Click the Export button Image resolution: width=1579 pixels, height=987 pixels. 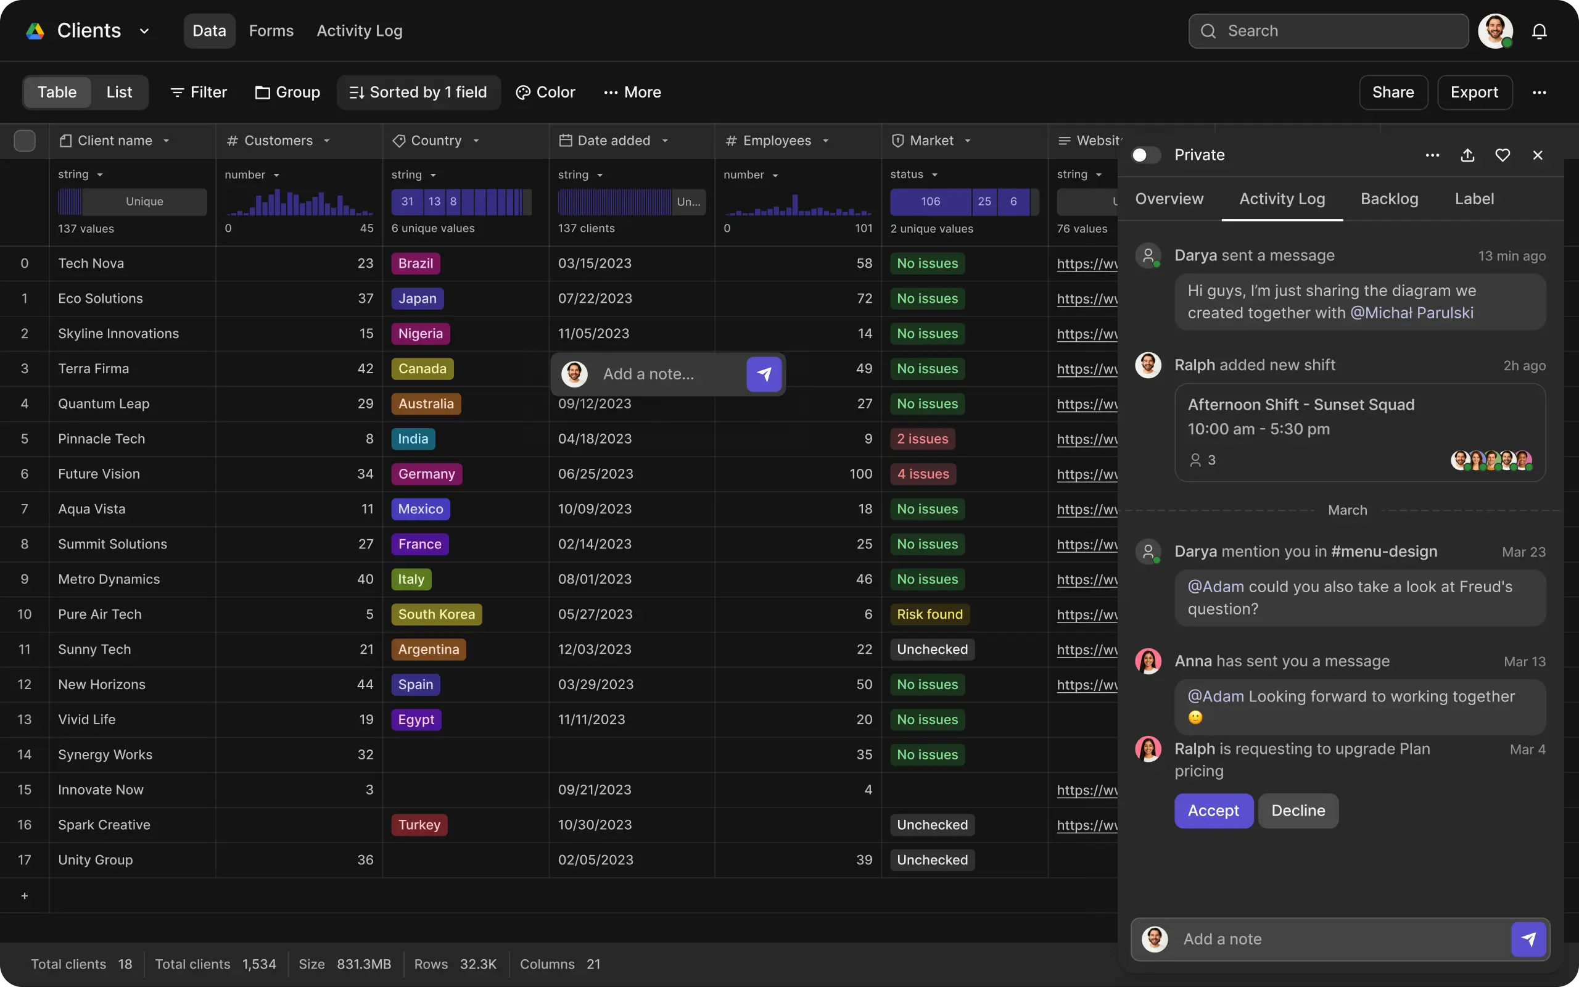pyautogui.click(x=1474, y=93)
